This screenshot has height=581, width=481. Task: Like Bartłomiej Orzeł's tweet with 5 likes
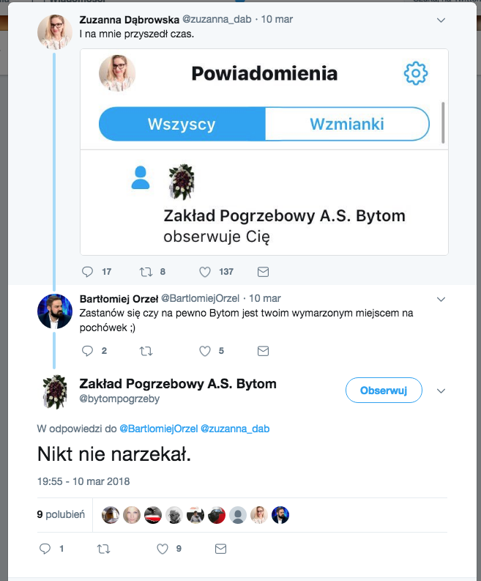[x=205, y=351]
